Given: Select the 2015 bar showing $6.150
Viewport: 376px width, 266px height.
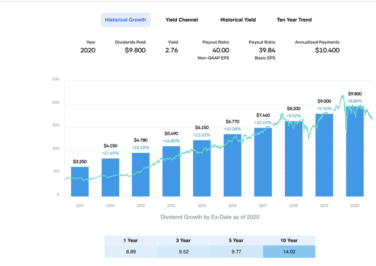Looking at the screenshot, I should pyautogui.click(x=202, y=168).
